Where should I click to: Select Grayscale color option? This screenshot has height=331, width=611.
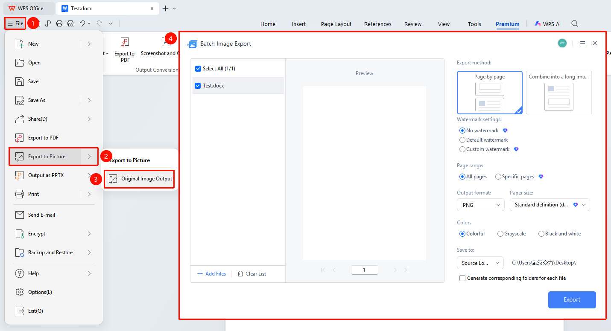500,234
